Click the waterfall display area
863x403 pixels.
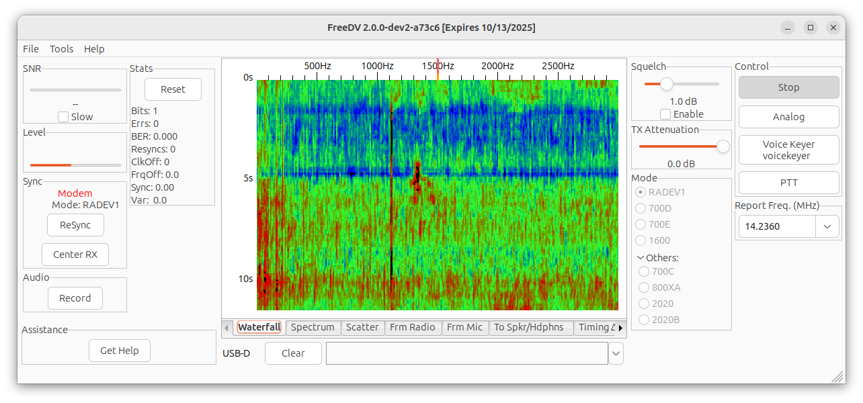[438, 195]
